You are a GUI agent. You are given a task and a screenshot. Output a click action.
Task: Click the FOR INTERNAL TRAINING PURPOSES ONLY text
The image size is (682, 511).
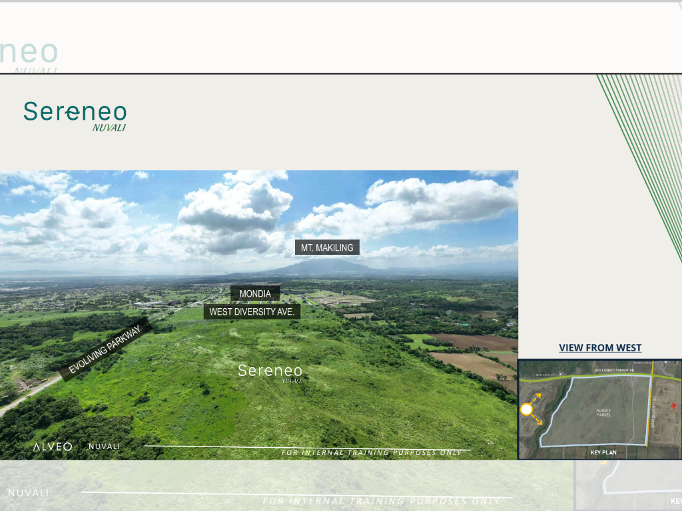pos(372,452)
